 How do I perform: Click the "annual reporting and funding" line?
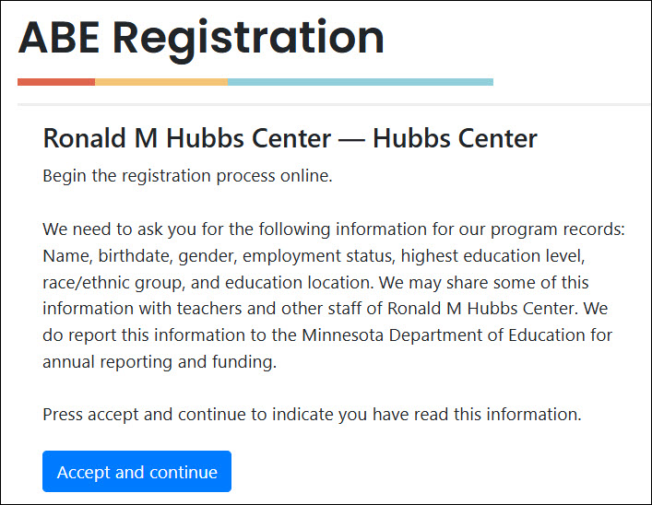pos(159,362)
